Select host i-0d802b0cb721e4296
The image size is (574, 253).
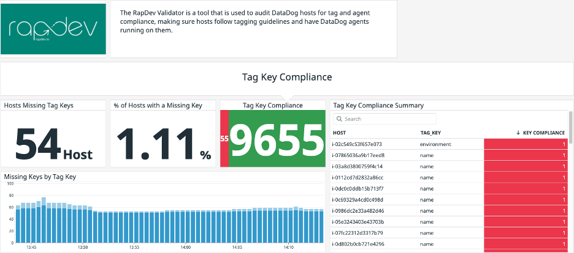click(x=358, y=244)
